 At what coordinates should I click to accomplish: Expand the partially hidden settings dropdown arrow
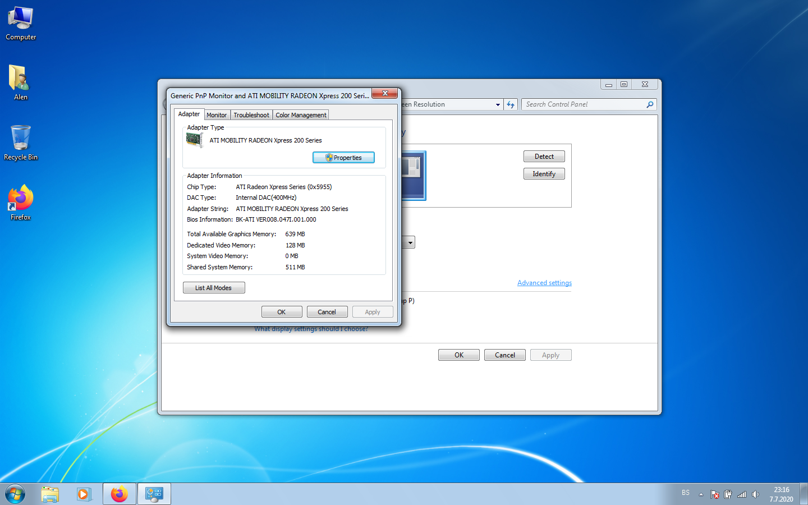[411, 242]
